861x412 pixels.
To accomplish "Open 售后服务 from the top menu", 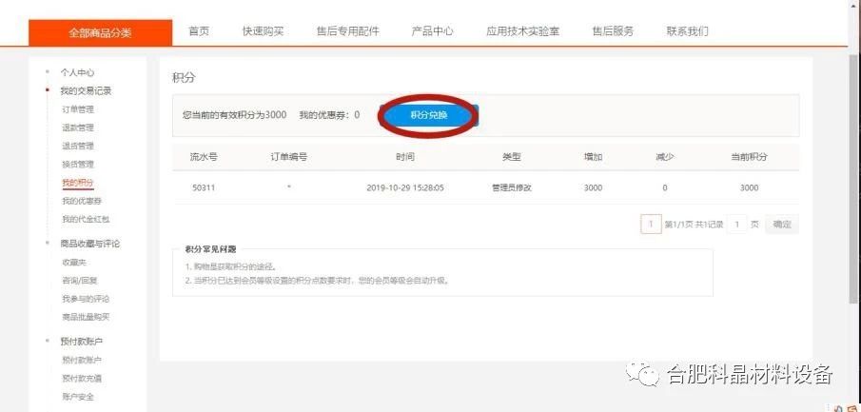I will [613, 31].
